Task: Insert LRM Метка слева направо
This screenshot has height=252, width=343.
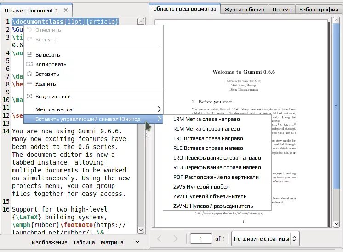Action: [217, 119]
